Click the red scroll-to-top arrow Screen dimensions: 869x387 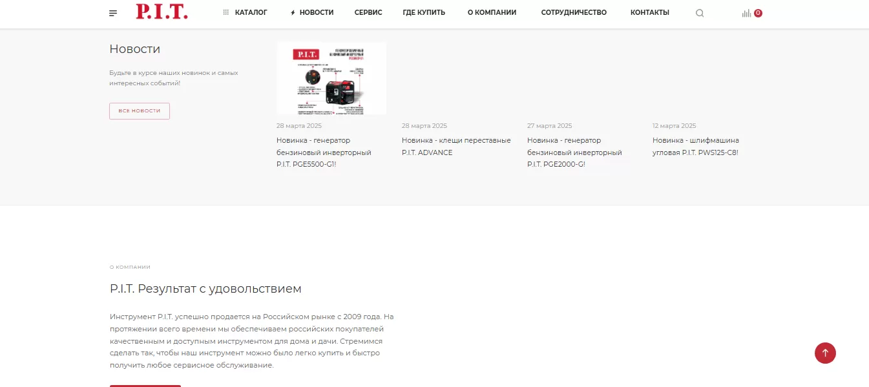tap(825, 353)
